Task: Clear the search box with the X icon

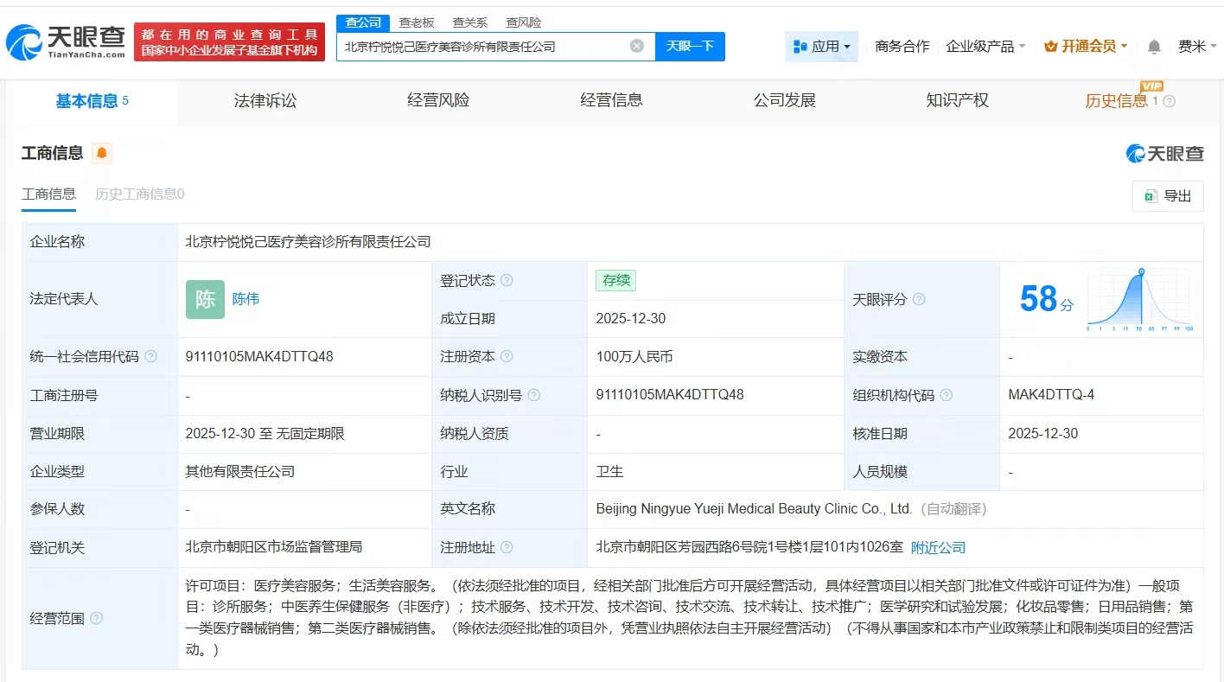Action: (637, 47)
